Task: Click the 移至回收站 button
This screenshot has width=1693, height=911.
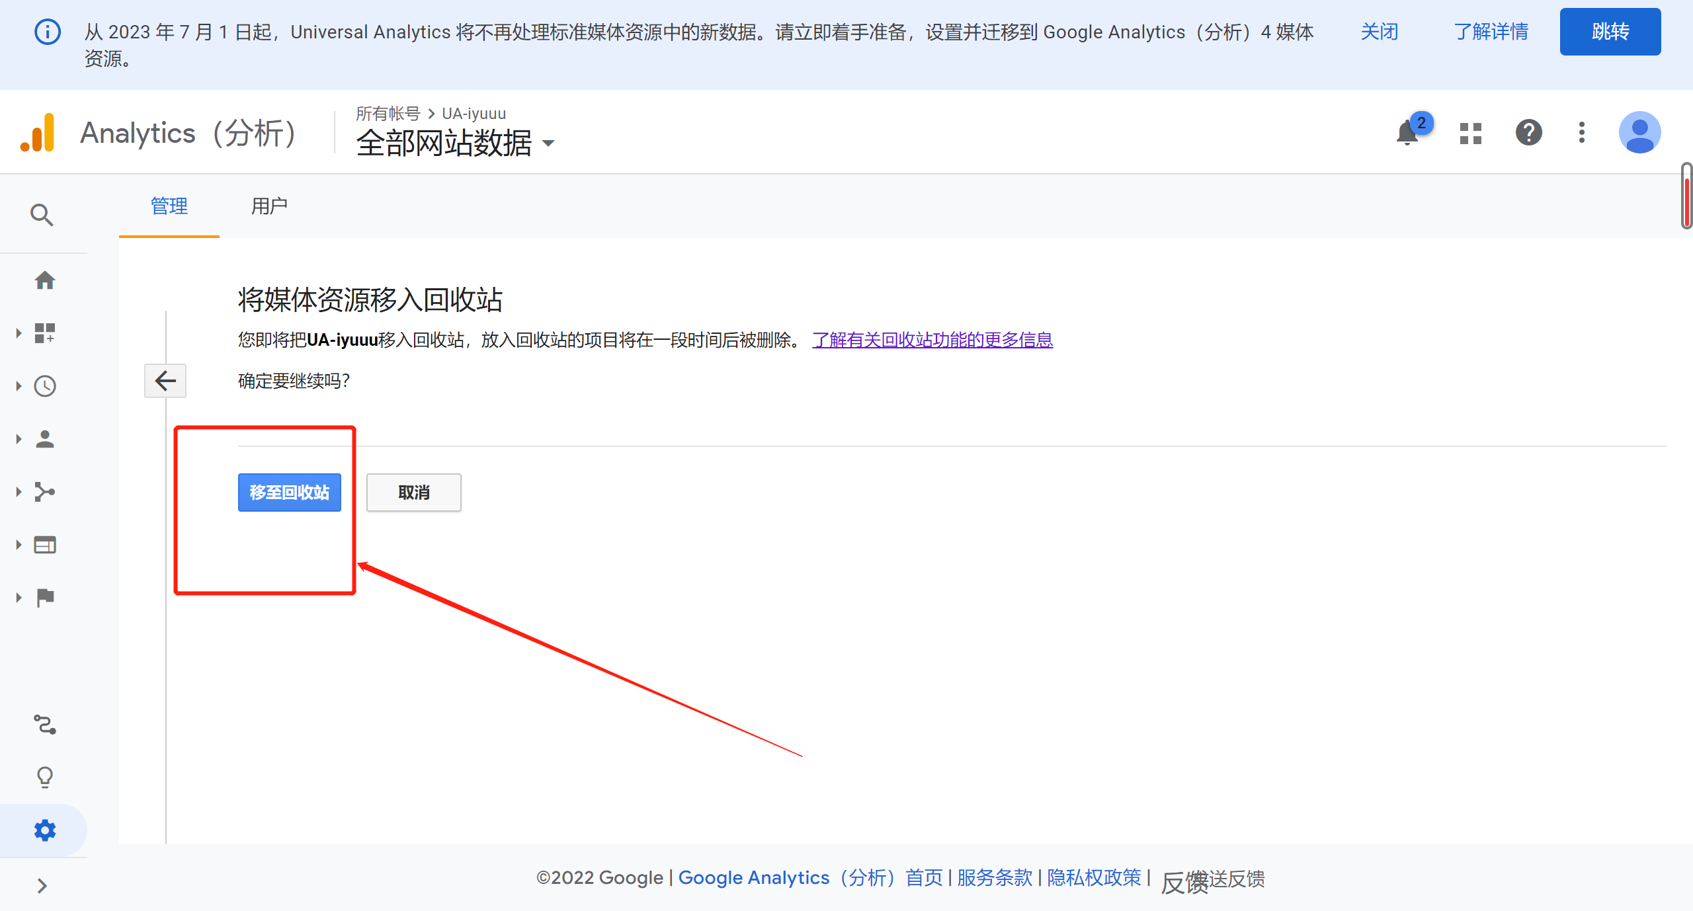Action: (x=289, y=492)
